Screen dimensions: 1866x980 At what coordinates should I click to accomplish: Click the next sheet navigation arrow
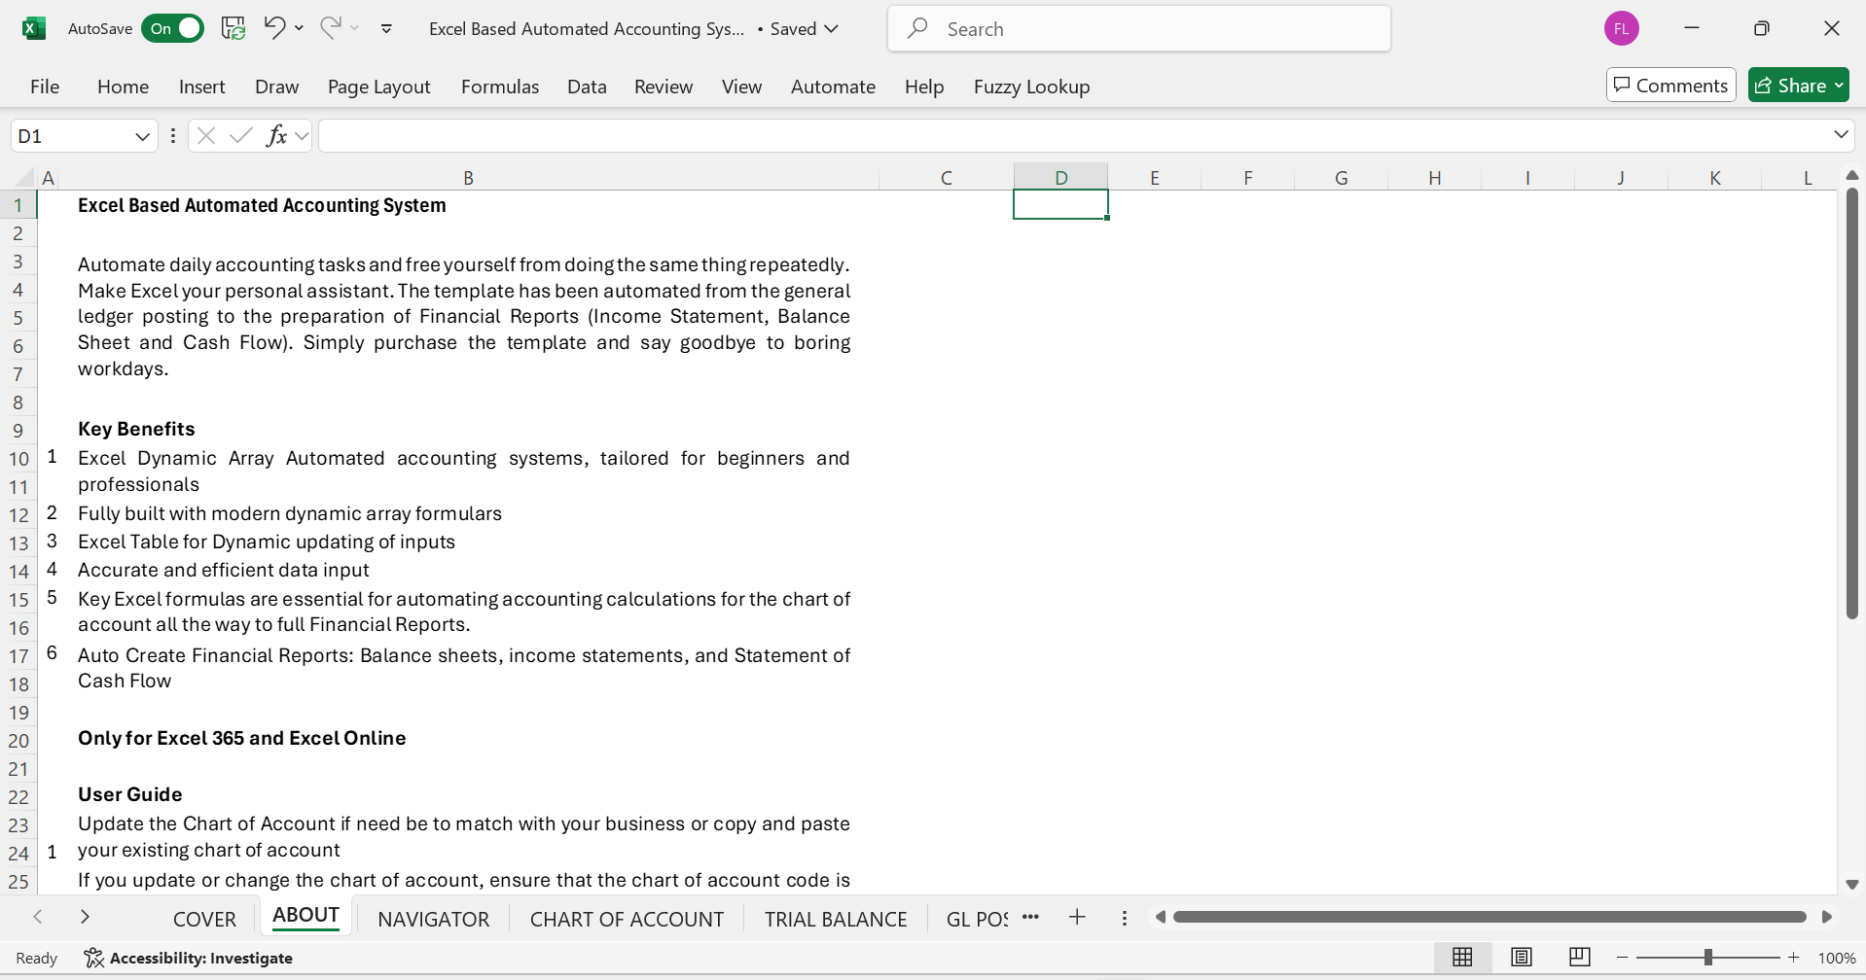click(85, 917)
